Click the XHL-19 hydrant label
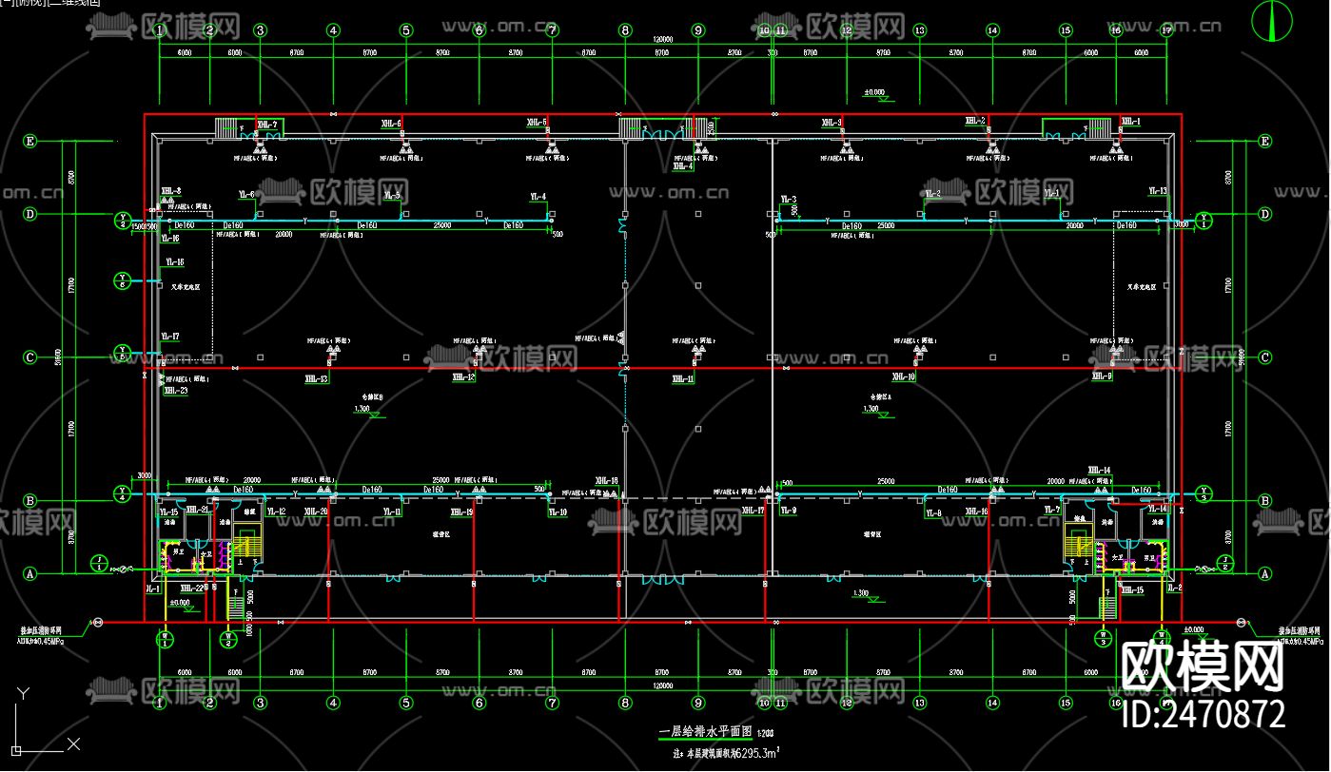Screen dimensions: 1331x772 pyautogui.click(x=461, y=511)
